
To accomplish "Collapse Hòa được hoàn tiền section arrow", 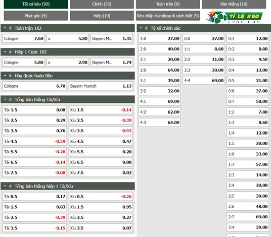I will 5,76.
